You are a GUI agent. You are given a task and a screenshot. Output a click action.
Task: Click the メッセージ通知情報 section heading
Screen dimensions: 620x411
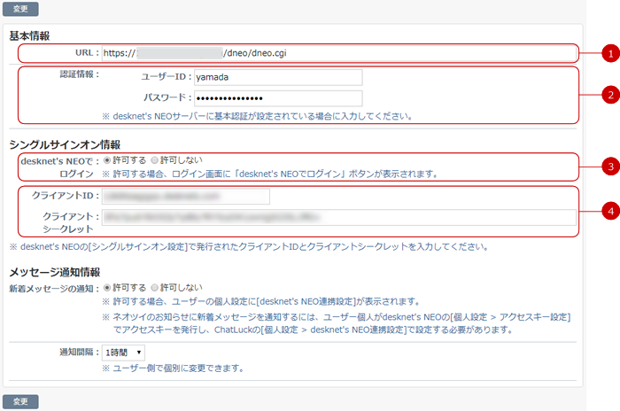pos(54,271)
